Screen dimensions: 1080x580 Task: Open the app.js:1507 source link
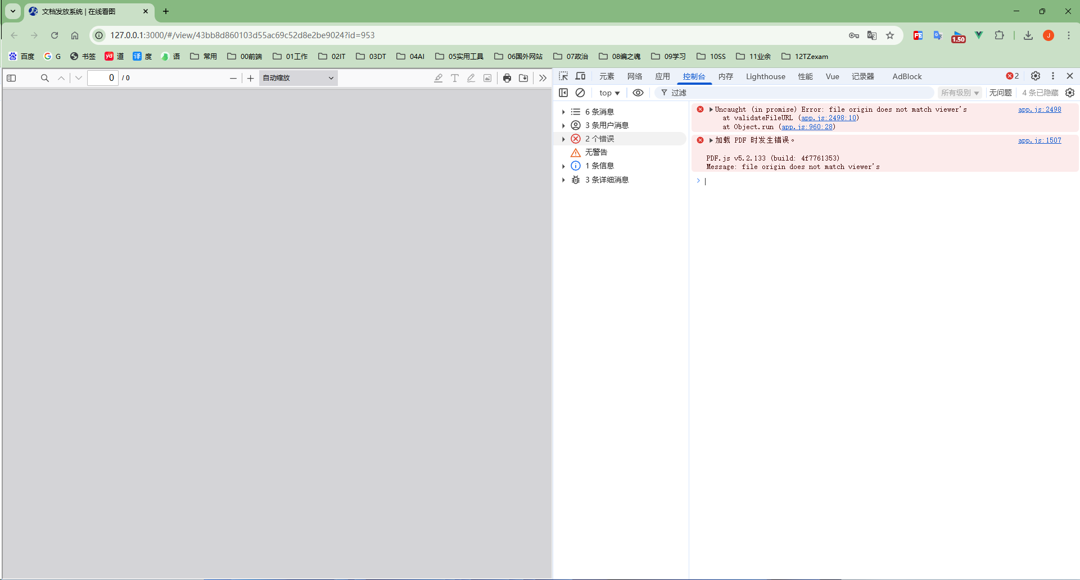pyautogui.click(x=1039, y=140)
